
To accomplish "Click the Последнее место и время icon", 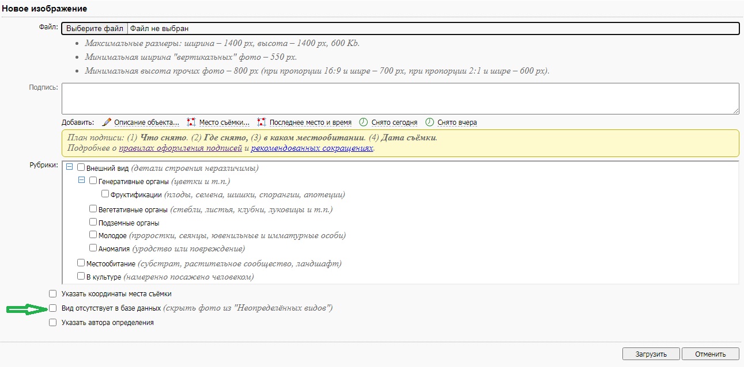I will pos(262,123).
